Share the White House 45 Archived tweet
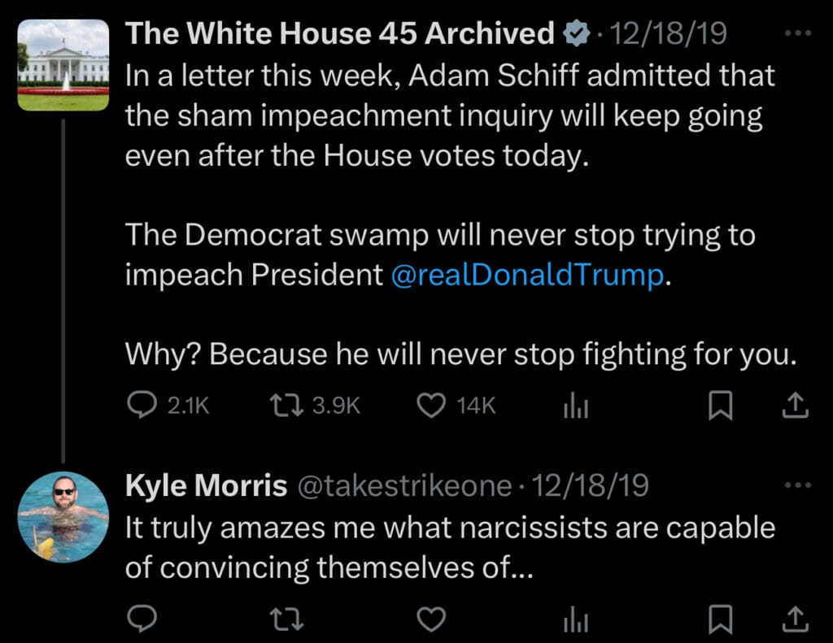The width and height of the screenshot is (833, 643). coord(795,406)
